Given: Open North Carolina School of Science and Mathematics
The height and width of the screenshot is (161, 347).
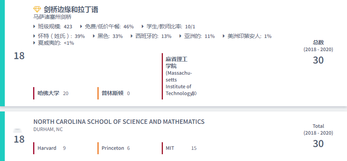Looking at the screenshot, I should click(119, 122).
